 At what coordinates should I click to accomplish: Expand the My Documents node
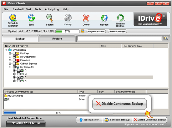click(x=10, y=57)
